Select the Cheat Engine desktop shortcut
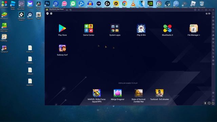Screen dimensions: 217x122 pyautogui.click(x=167, y=4)
